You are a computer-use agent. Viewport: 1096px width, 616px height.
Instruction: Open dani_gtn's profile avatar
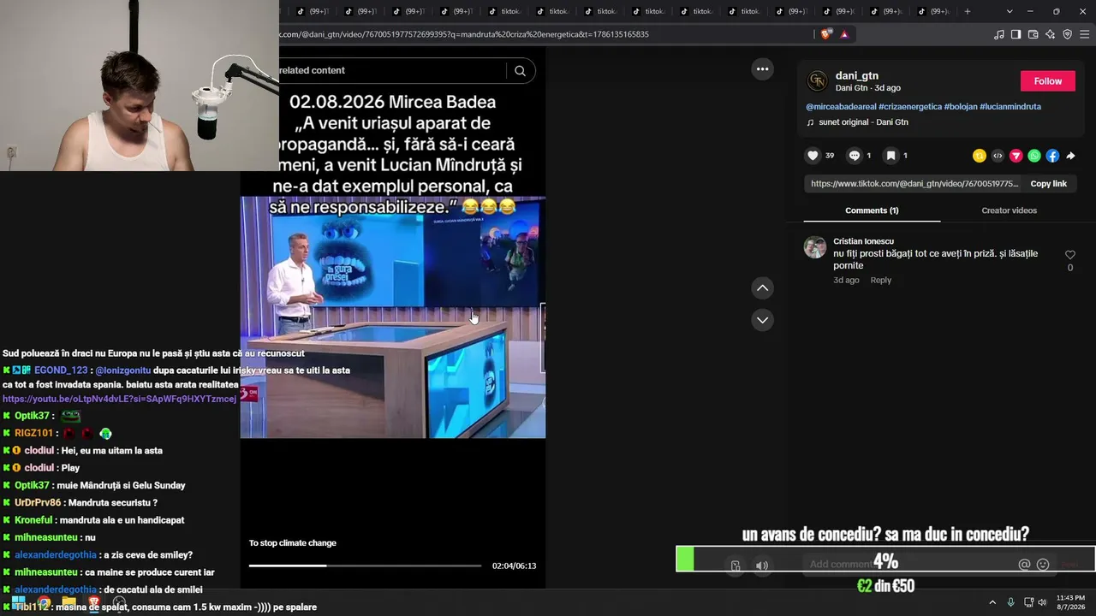point(818,81)
